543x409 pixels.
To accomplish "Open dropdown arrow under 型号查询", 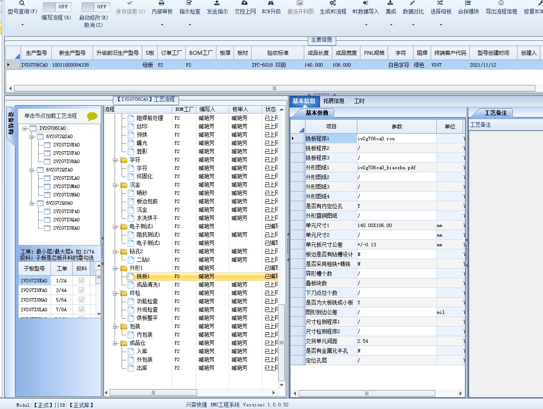I will coord(22,25).
